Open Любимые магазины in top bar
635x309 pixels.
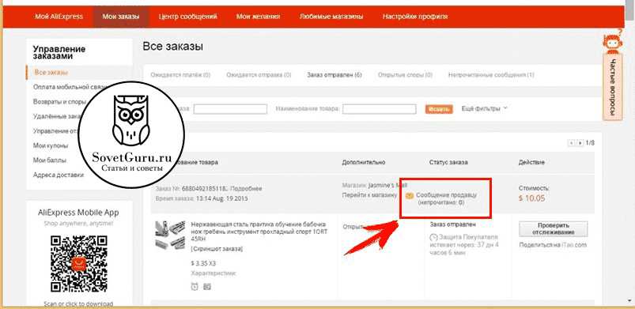(331, 17)
